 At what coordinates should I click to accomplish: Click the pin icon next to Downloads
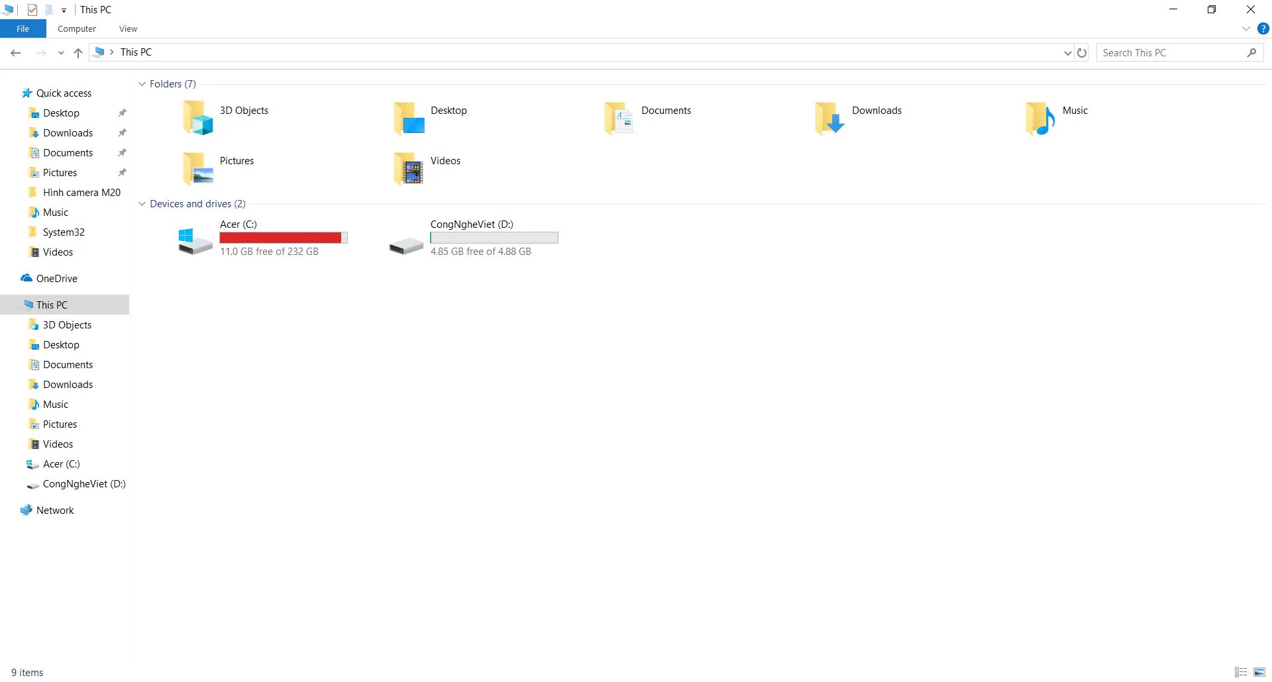pyautogui.click(x=122, y=133)
